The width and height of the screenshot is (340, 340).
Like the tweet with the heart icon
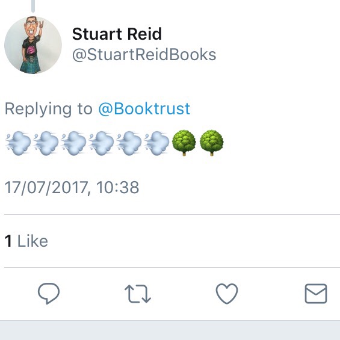(227, 294)
